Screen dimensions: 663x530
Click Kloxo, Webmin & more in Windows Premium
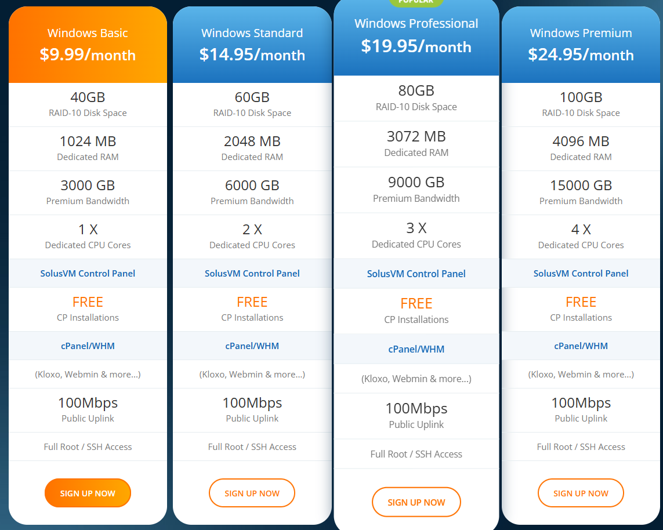[x=581, y=375]
